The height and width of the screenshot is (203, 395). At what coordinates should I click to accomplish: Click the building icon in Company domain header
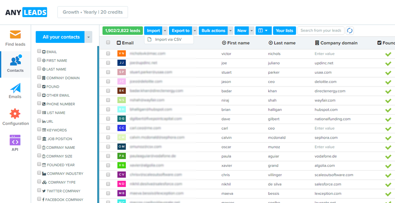[x=317, y=43]
